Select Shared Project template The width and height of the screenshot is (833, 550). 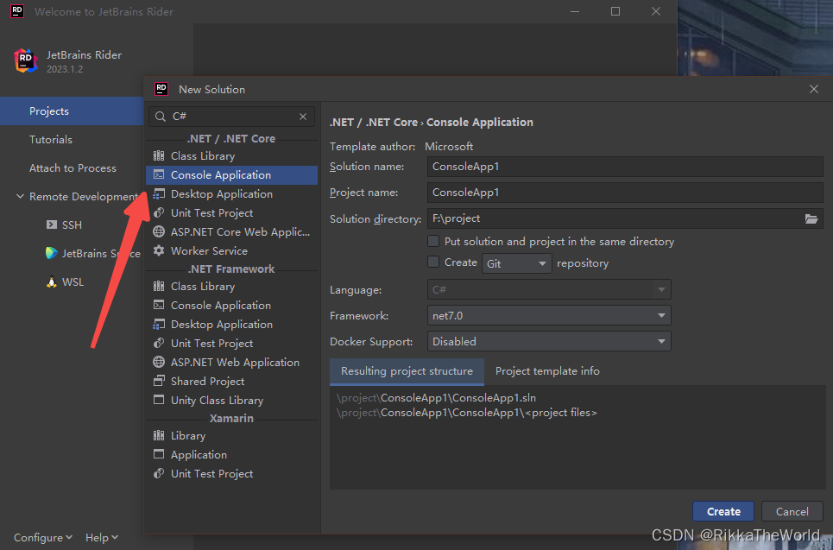coord(231,381)
